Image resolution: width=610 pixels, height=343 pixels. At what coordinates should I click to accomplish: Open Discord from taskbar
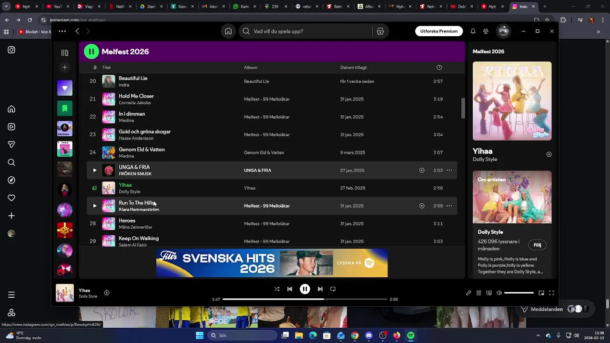[x=369, y=335]
